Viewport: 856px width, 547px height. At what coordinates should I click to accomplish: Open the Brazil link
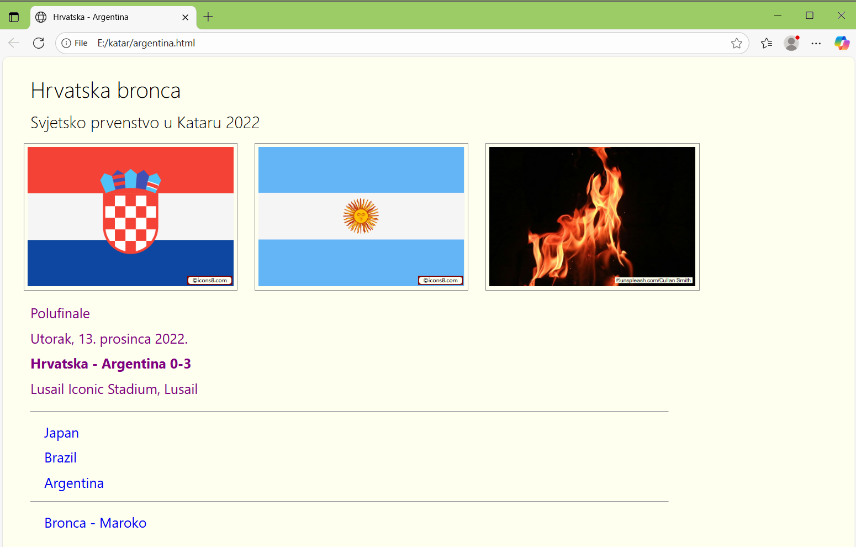pyautogui.click(x=60, y=458)
